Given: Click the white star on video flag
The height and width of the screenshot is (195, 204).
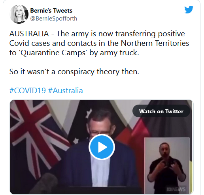Looking at the screenshot, I should (x=89, y=113).
